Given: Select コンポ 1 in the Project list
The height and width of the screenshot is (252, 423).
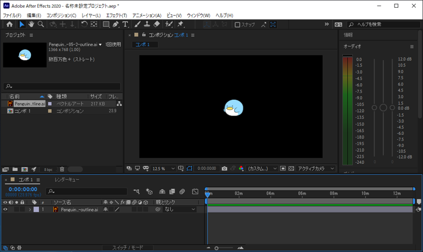Looking at the screenshot, I should click(x=22, y=111).
